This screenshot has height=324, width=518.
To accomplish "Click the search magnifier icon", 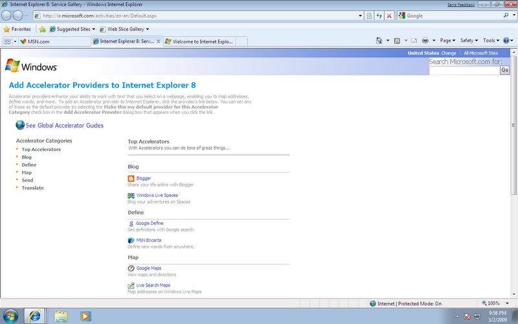I will click(506, 15).
